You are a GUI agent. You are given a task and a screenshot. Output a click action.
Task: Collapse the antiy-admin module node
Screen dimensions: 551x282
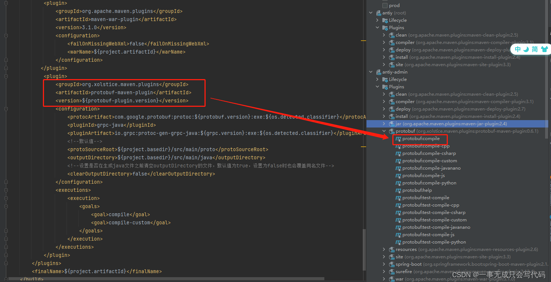pos(371,72)
